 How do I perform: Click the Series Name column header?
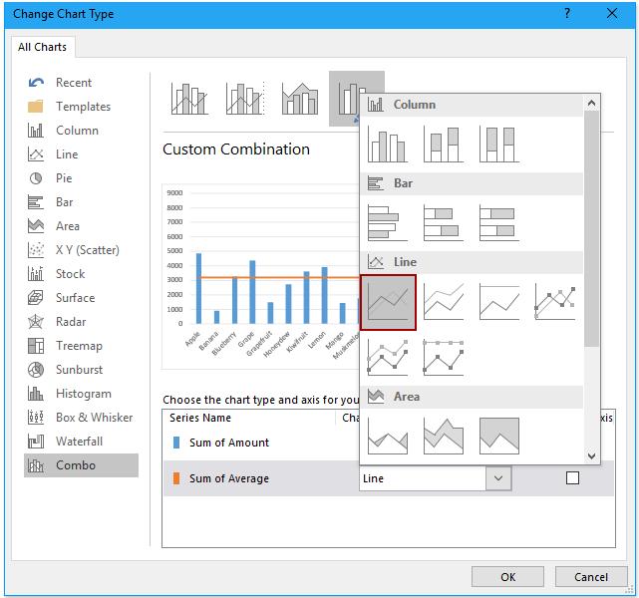[200, 418]
